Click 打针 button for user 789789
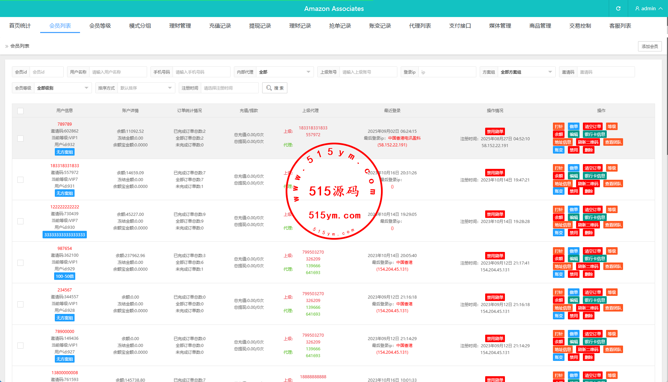 (x=559, y=127)
